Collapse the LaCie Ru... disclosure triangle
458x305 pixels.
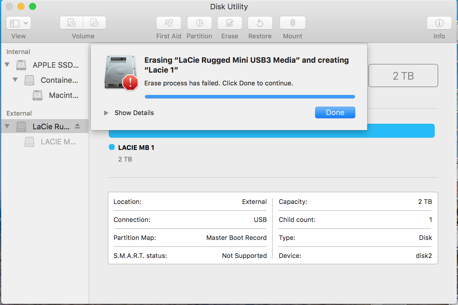click(x=7, y=126)
